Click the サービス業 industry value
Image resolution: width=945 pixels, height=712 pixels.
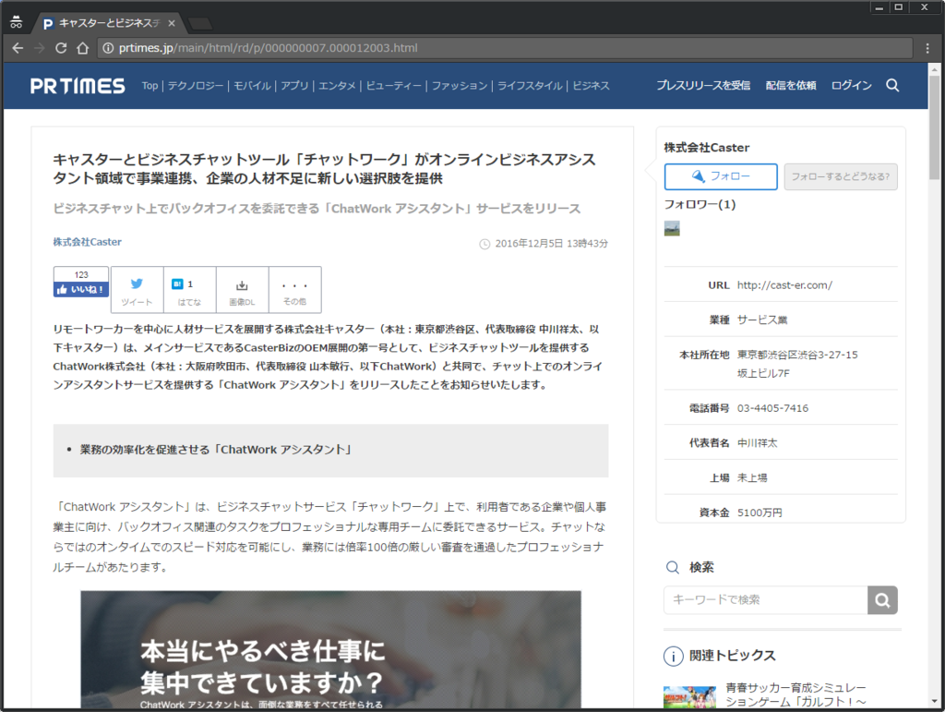762,320
